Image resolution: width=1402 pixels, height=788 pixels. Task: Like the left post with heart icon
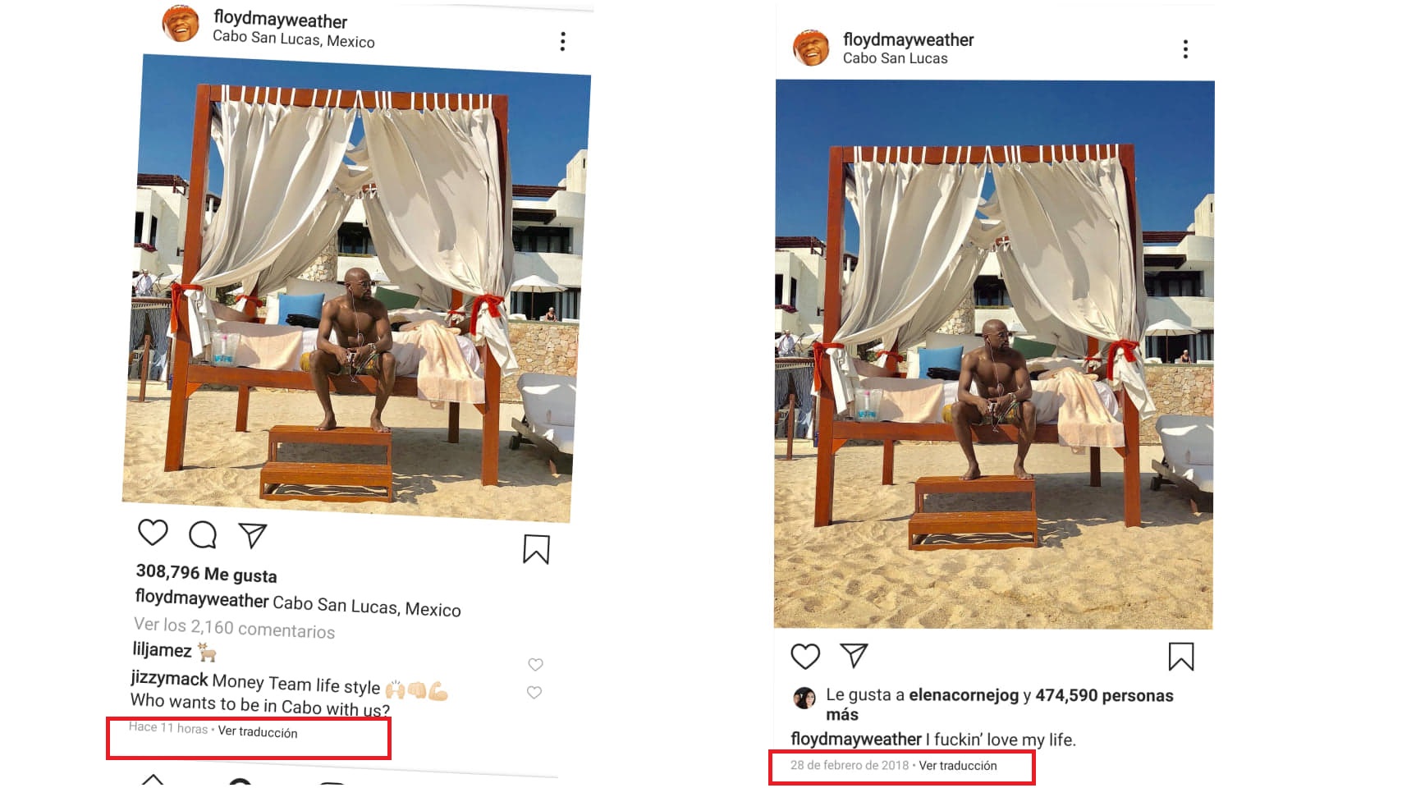[x=153, y=532]
